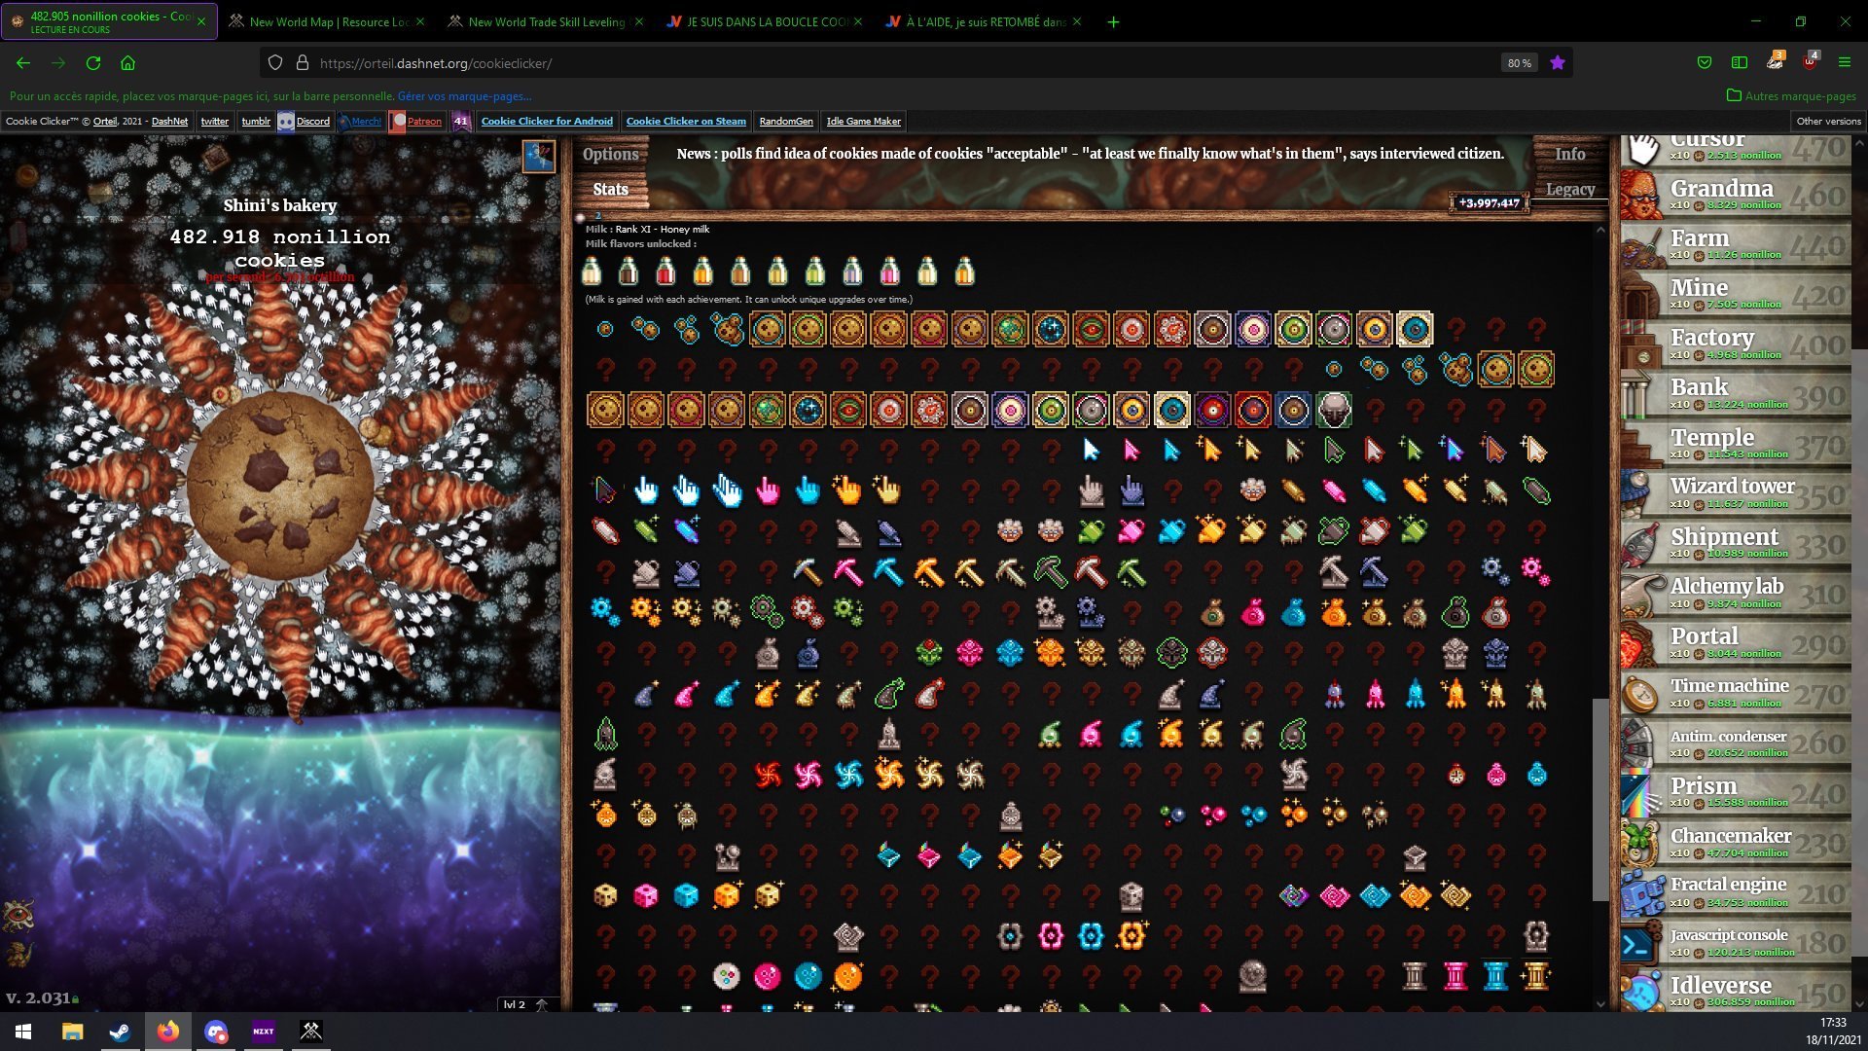The height and width of the screenshot is (1051, 1868).
Task: Switch to JE SUIS DANS LA BOUCLE tab
Action: (765, 21)
